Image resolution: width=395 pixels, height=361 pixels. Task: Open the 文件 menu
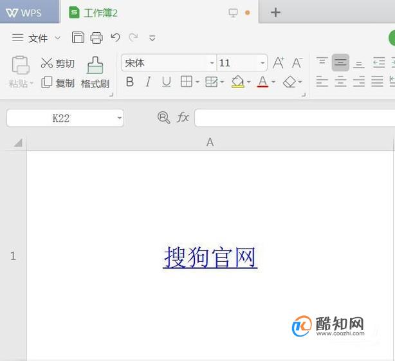click(38, 39)
